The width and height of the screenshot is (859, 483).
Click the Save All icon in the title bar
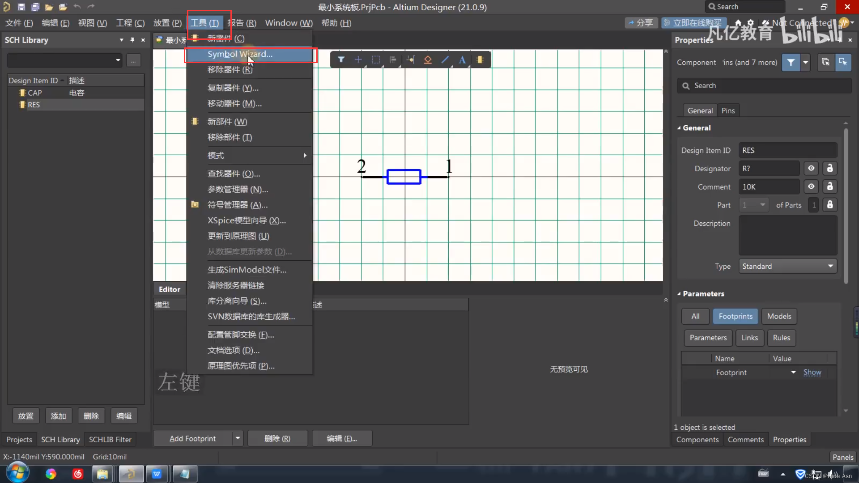(35, 7)
